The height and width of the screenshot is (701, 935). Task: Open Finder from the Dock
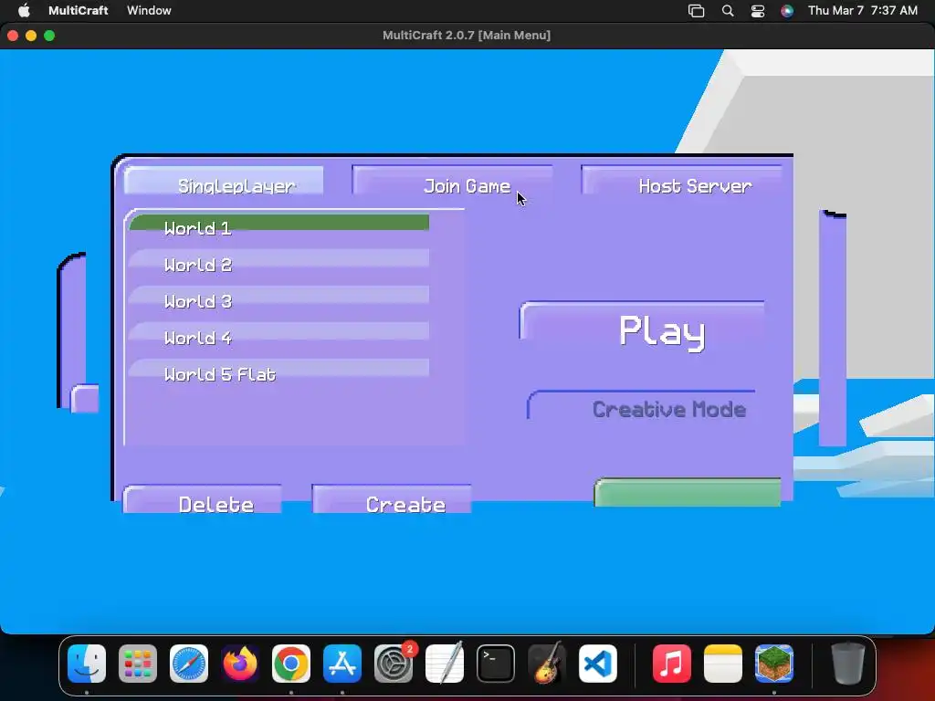click(87, 664)
